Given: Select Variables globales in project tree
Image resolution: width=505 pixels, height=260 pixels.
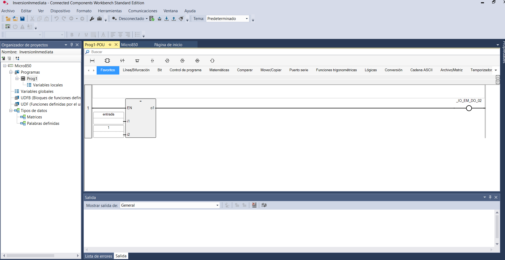Looking at the screenshot, I should 37,91.
